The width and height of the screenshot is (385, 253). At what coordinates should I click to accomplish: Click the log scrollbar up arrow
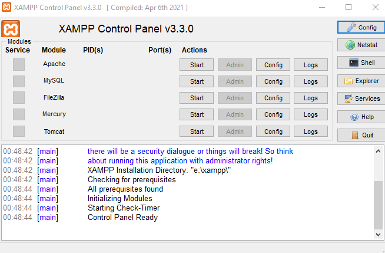[x=378, y=151]
